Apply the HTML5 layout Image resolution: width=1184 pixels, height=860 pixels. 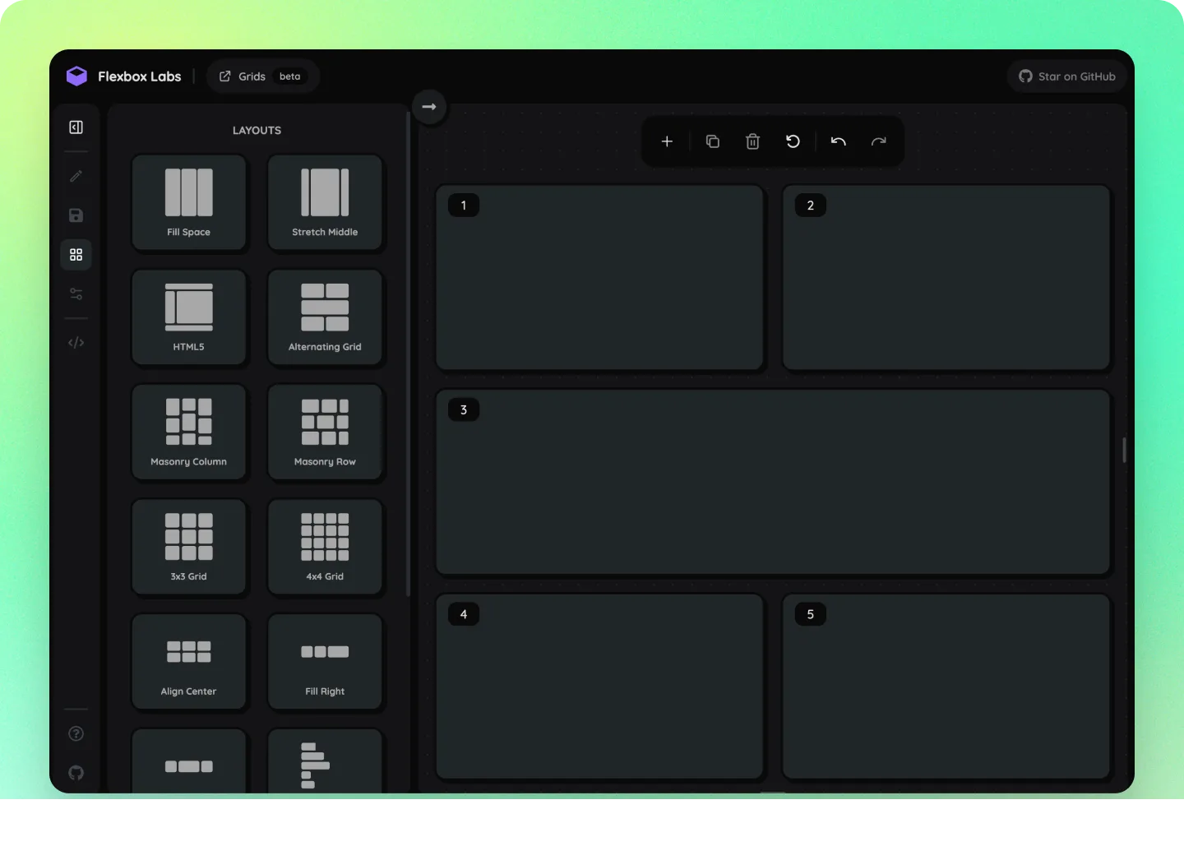click(x=189, y=317)
